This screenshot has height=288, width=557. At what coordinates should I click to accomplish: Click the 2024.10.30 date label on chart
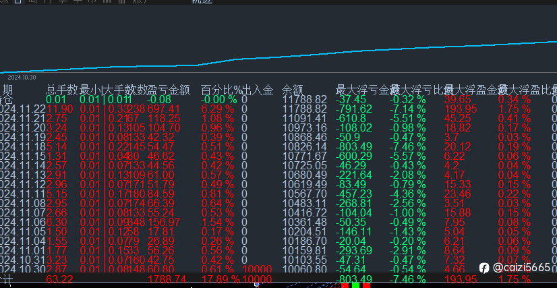tap(20, 77)
